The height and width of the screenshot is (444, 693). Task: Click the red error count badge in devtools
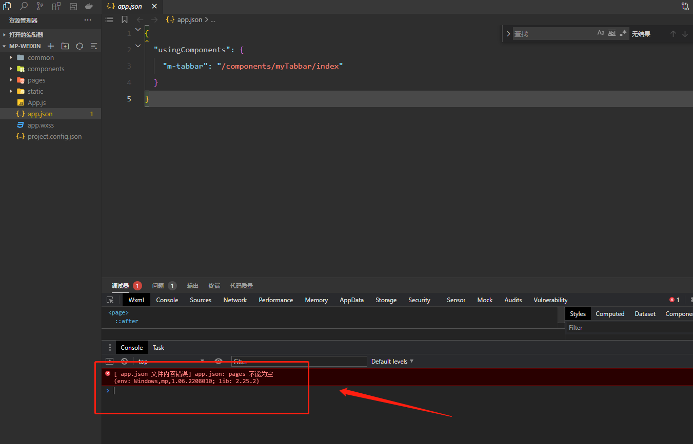tap(675, 300)
